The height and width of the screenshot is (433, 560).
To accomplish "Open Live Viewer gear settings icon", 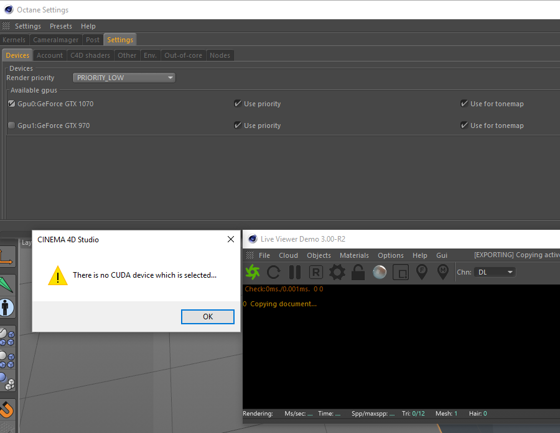I will [x=337, y=272].
